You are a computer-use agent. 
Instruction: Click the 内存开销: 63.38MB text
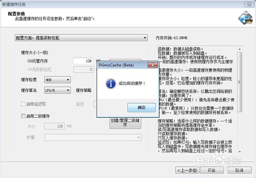click(172, 38)
